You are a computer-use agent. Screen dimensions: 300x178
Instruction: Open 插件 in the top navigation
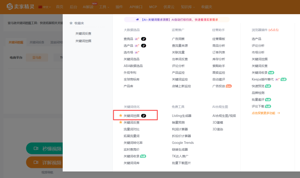pyautogui.click(x=119, y=7)
